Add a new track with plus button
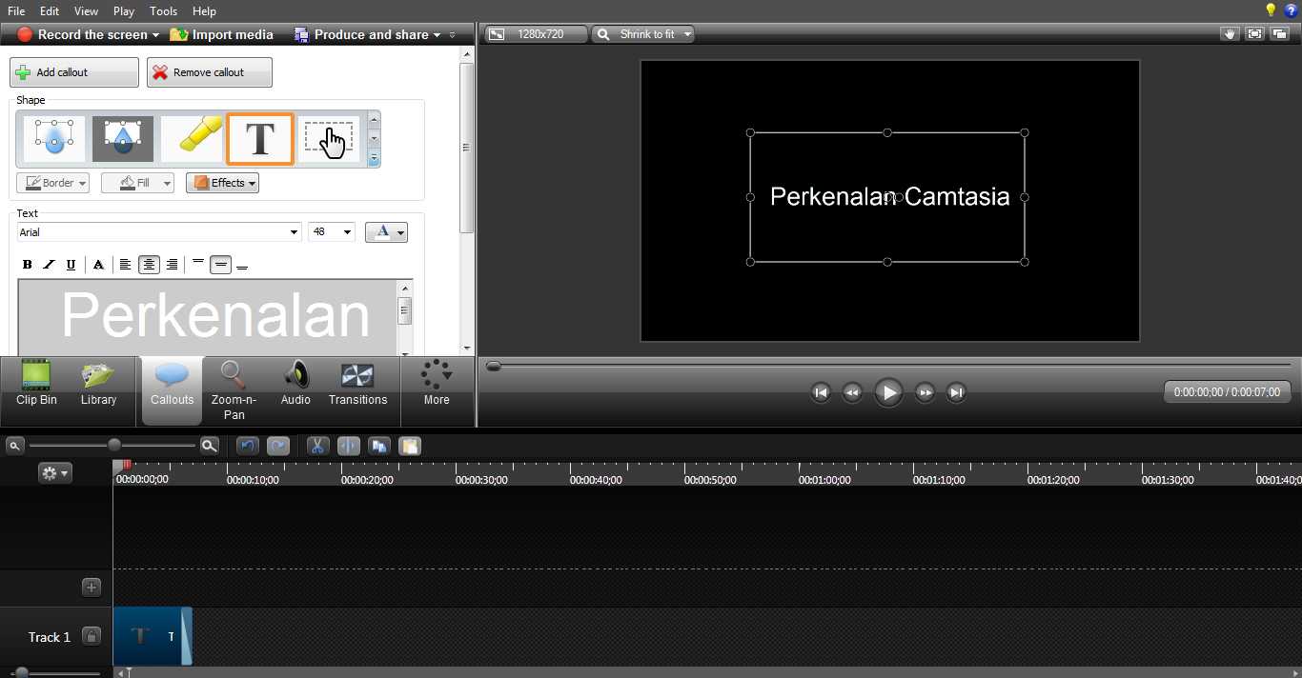 point(92,587)
